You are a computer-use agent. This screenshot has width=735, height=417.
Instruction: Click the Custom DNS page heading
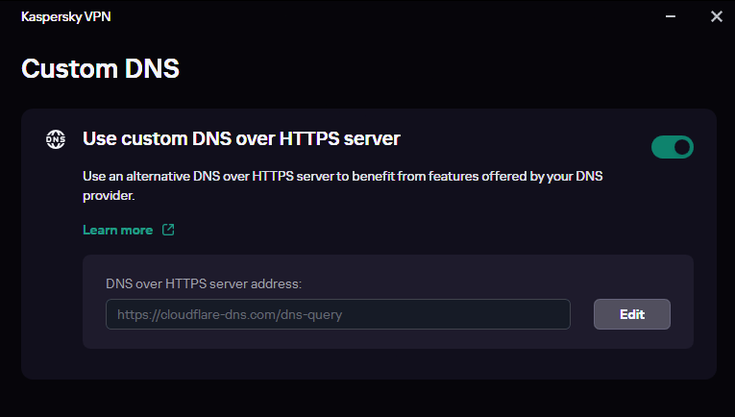[x=101, y=68]
